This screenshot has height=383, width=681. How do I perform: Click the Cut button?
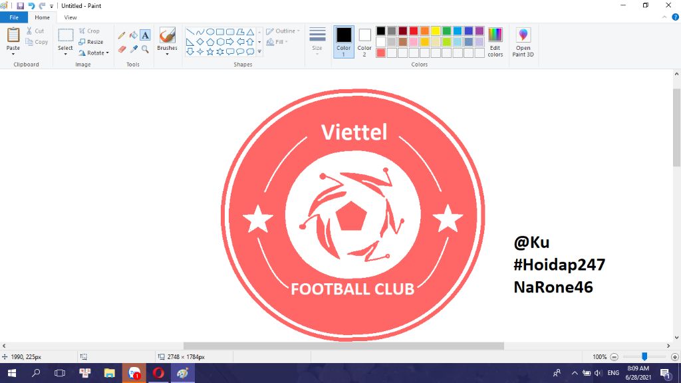coord(35,31)
